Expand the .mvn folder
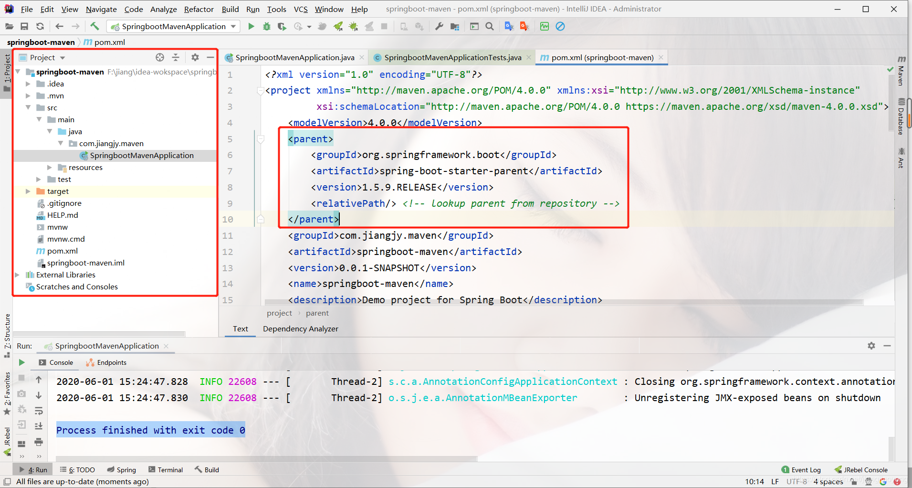 point(28,95)
